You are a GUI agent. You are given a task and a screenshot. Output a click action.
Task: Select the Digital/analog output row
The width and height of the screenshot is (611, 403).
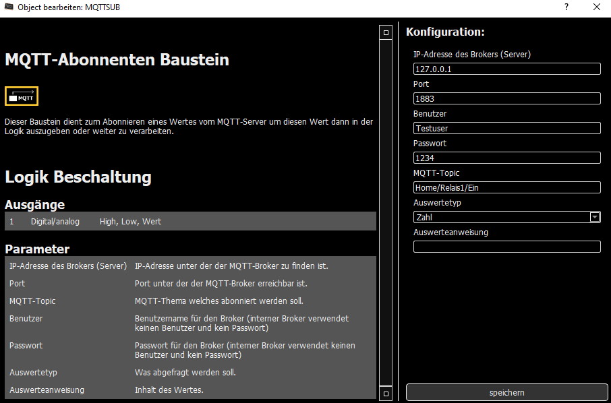click(190, 221)
